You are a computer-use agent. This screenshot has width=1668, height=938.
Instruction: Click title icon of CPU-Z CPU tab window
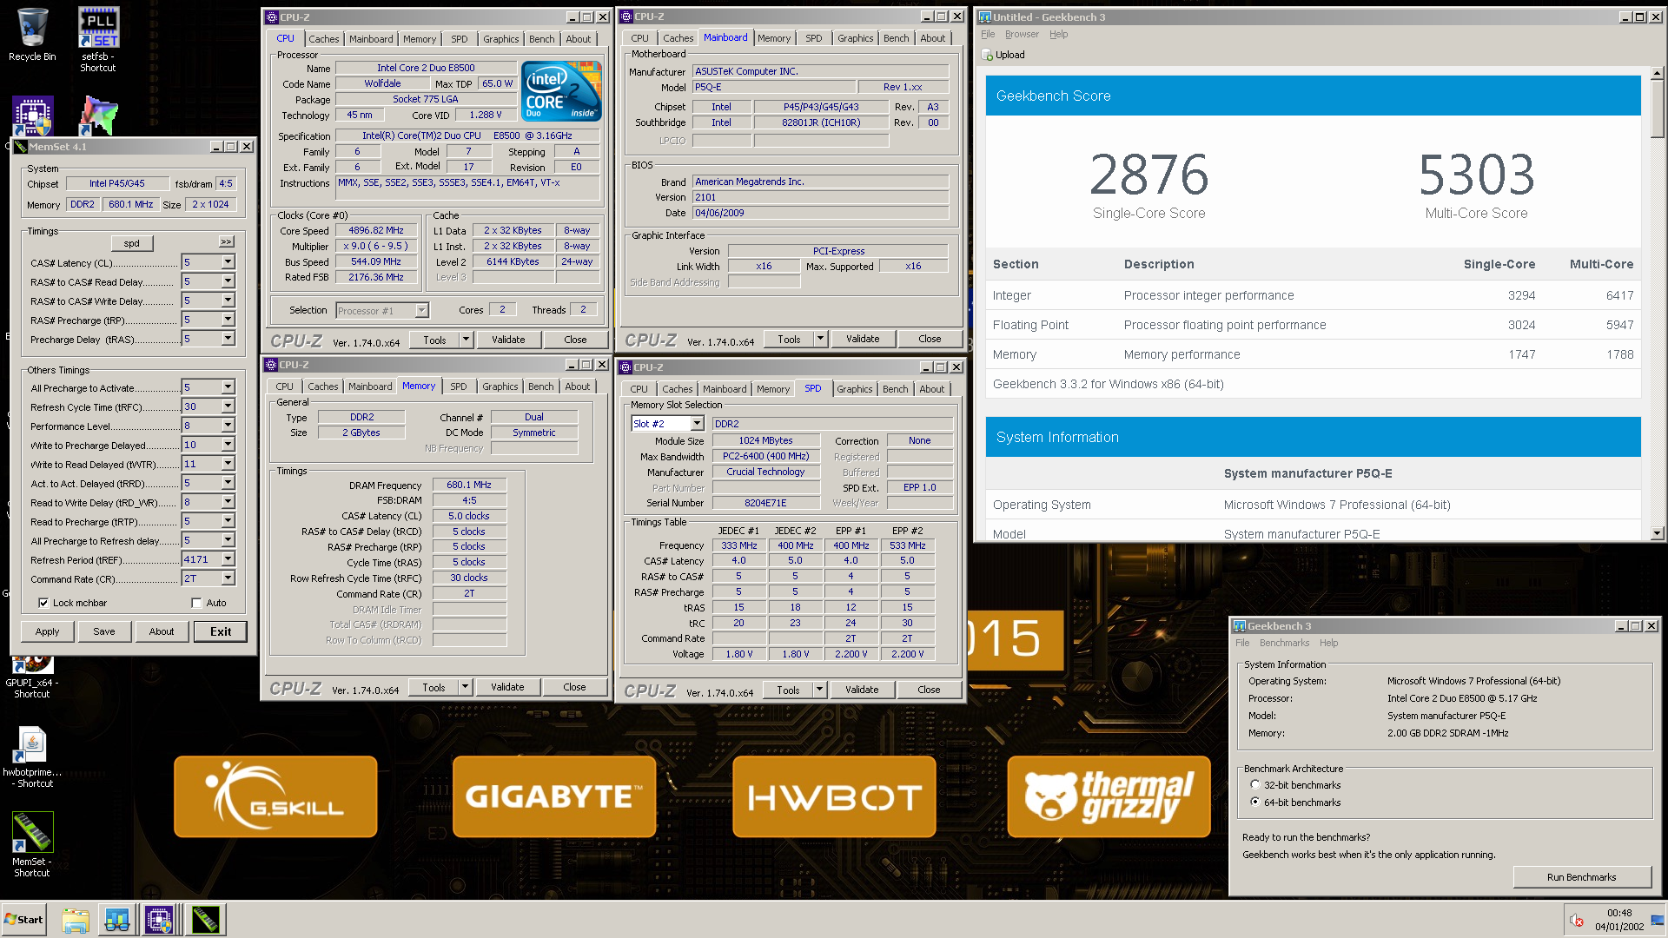point(272,17)
